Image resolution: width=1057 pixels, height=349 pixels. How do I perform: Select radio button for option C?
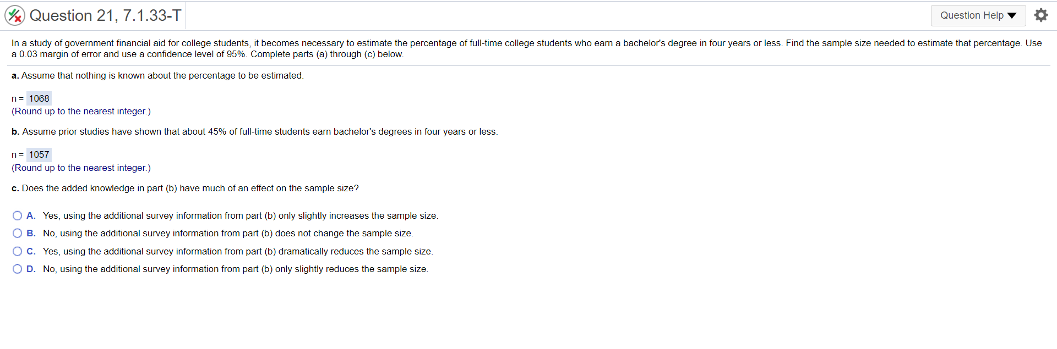click(x=18, y=251)
